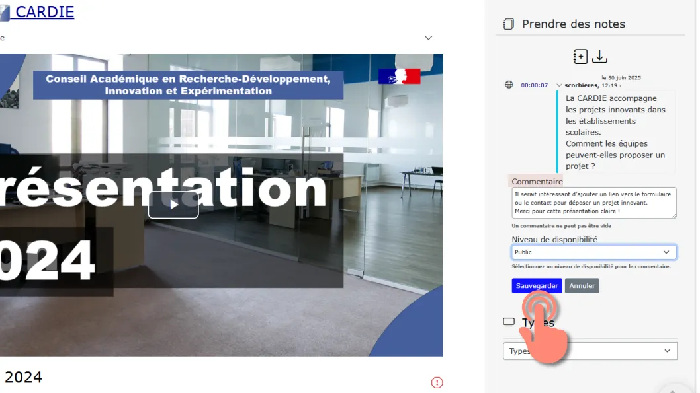
Task: Jump to timestamp 00:00:07
Action: tap(534, 85)
